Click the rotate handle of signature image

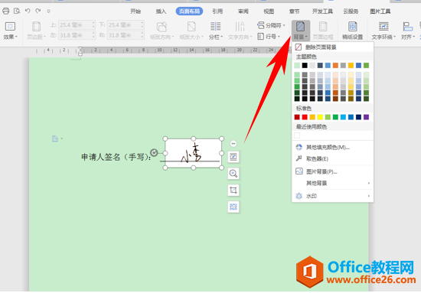(154, 153)
